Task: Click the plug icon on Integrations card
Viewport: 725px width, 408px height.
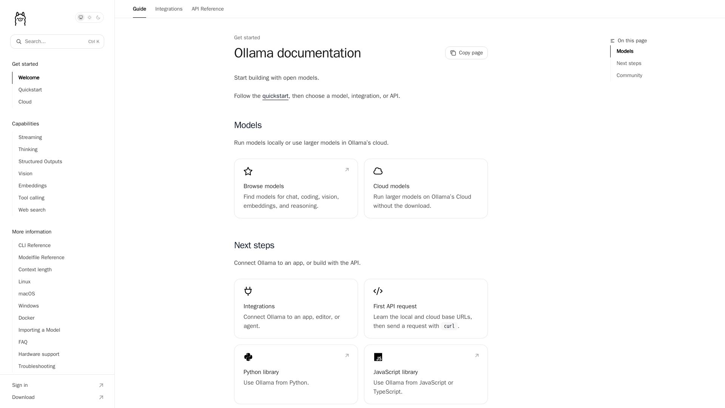Action: [248, 291]
